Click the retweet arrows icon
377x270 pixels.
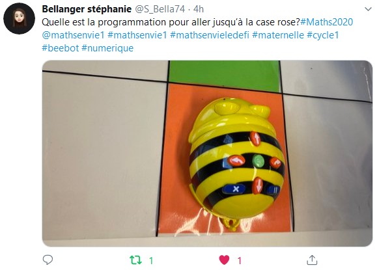click(135, 260)
